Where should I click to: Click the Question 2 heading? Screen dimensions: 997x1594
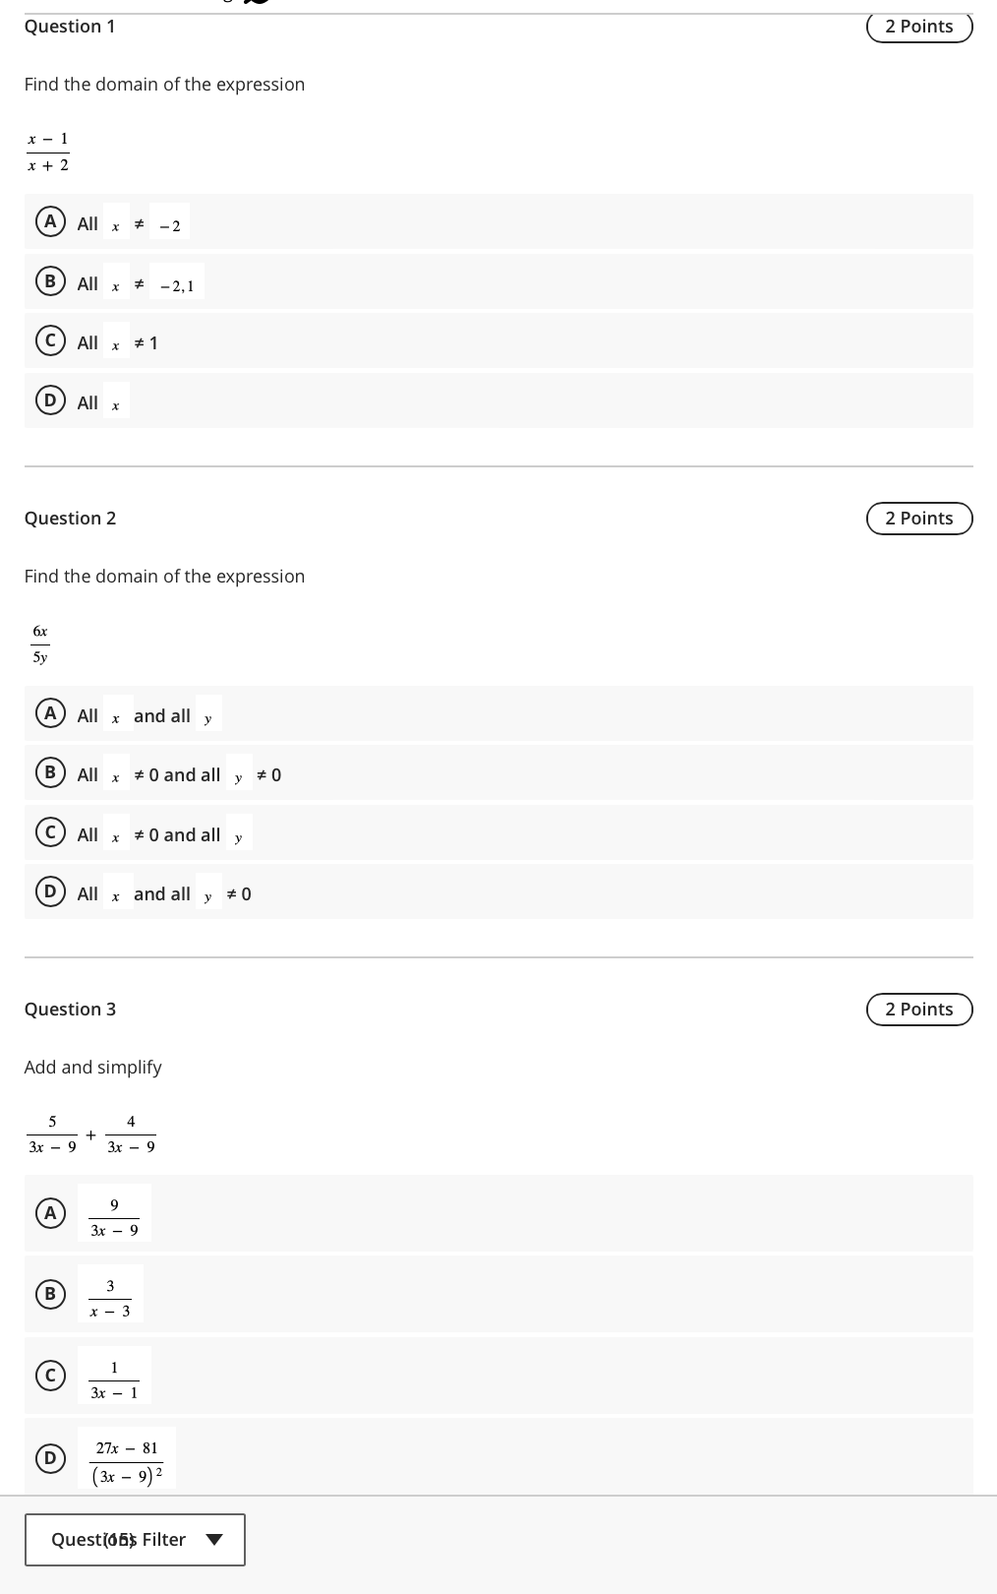coord(70,518)
